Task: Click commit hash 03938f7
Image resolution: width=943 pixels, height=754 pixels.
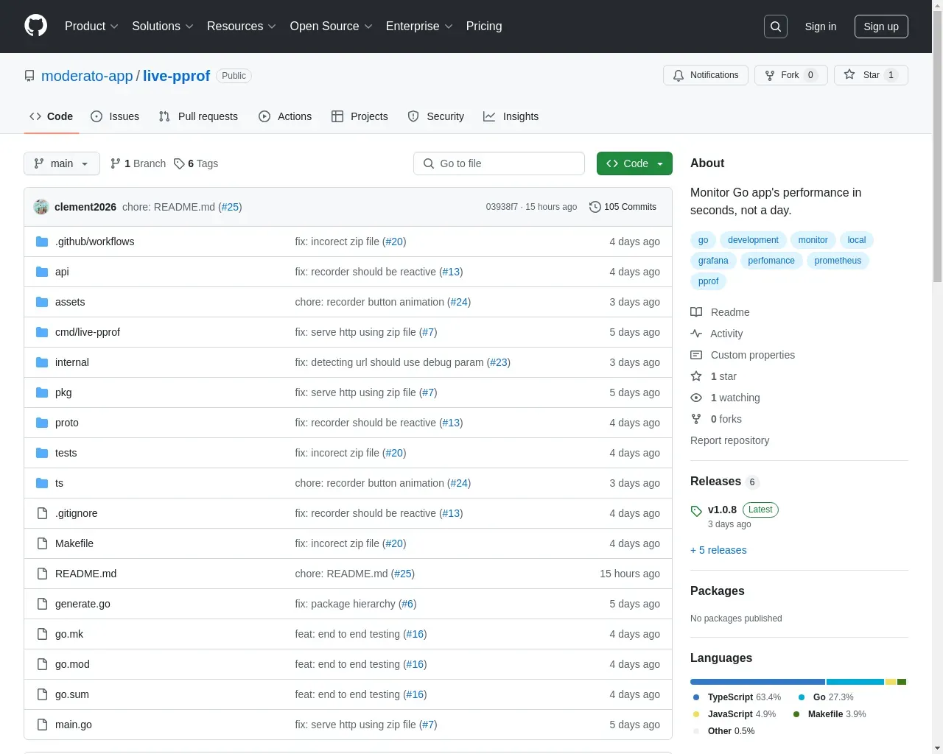Action: coord(502,207)
